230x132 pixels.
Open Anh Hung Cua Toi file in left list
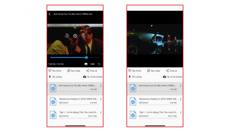75,88
